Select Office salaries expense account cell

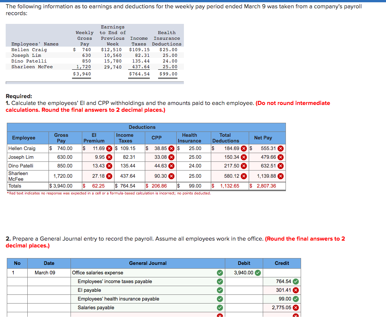pos(148,273)
